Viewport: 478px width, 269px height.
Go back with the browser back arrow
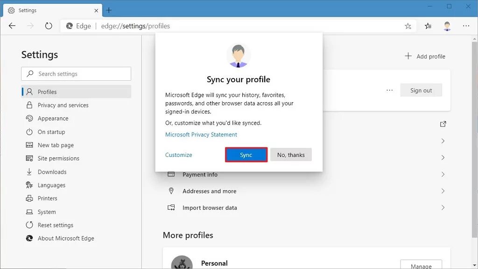point(12,26)
